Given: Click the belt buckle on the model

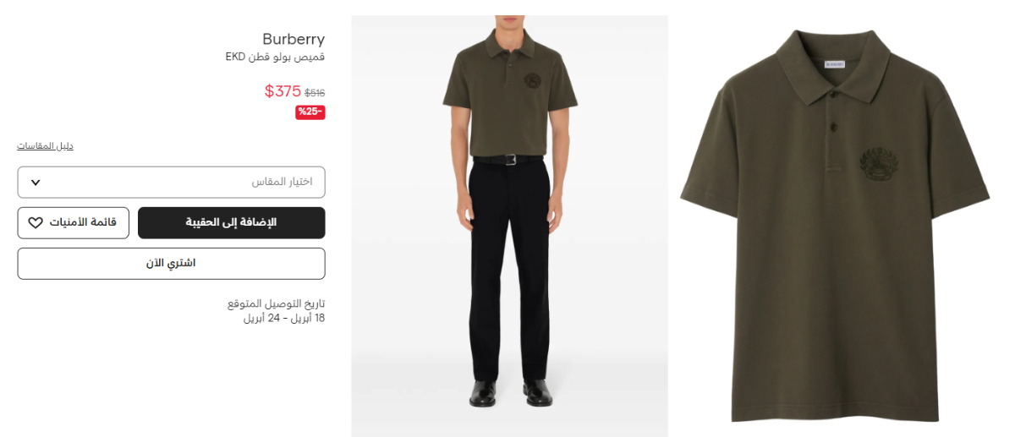Looking at the screenshot, I should (x=511, y=160).
